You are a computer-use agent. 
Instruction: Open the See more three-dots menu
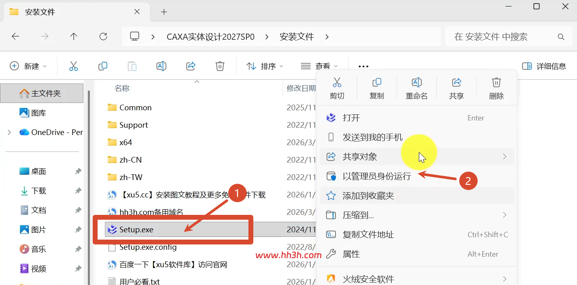coord(364,66)
